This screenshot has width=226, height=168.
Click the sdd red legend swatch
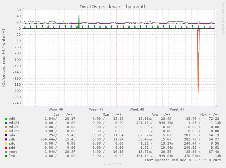tap(6, 148)
